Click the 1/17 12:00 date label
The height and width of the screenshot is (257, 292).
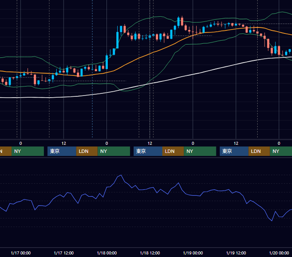pyautogui.click(x=64, y=253)
